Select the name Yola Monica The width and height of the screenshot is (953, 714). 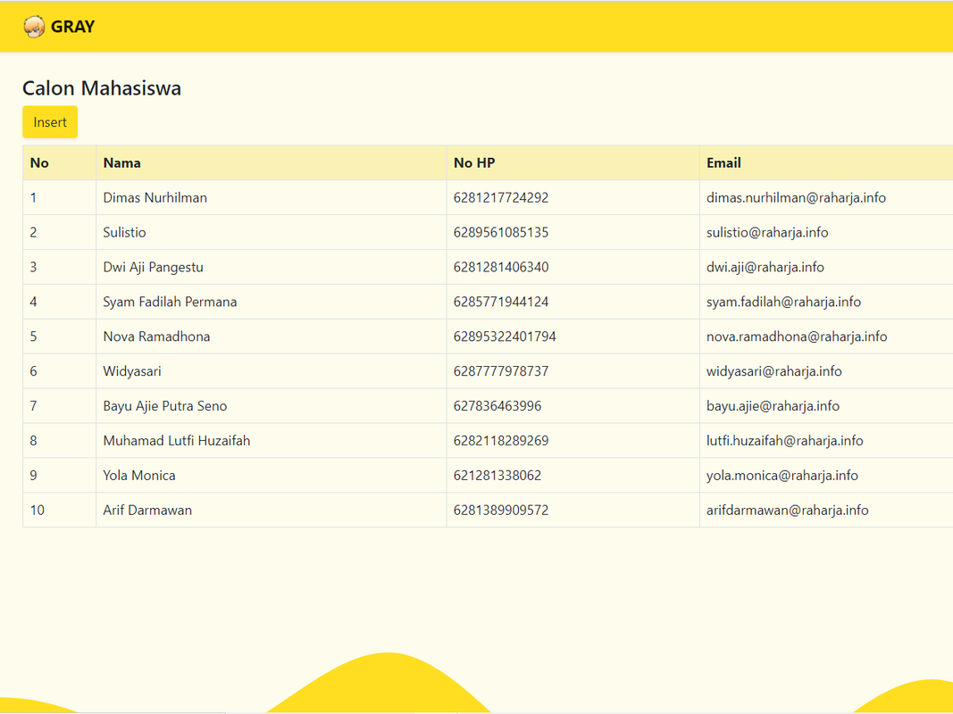(x=139, y=475)
